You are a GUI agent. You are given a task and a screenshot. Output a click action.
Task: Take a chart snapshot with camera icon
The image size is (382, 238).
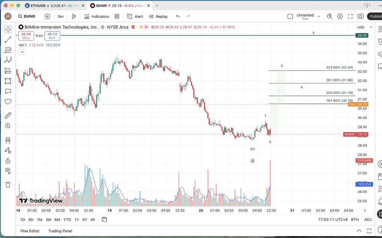tap(360, 17)
